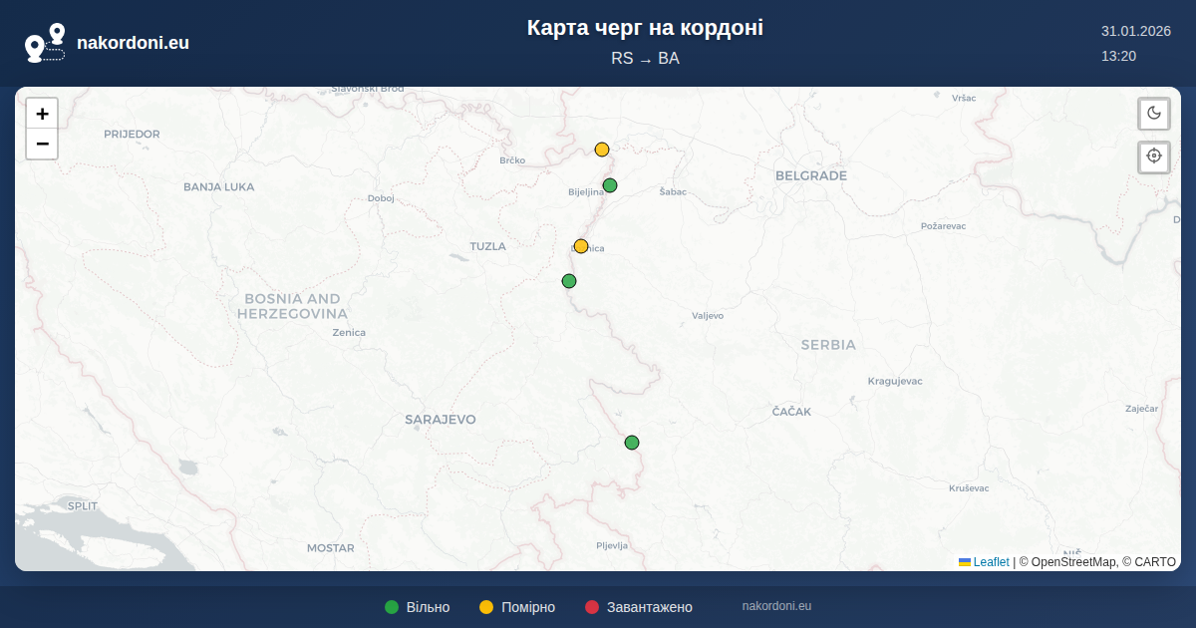
Task: Select the yellow marker at Loznica
Action: click(x=581, y=246)
